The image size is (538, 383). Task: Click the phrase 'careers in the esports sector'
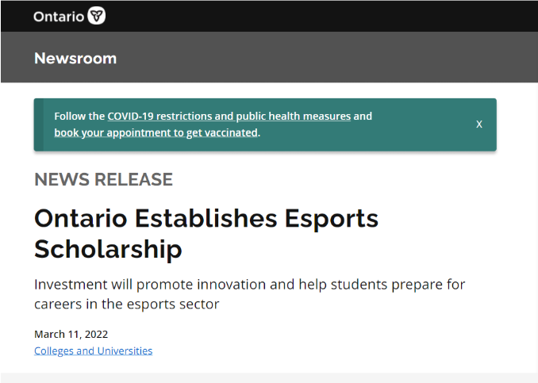126,304
